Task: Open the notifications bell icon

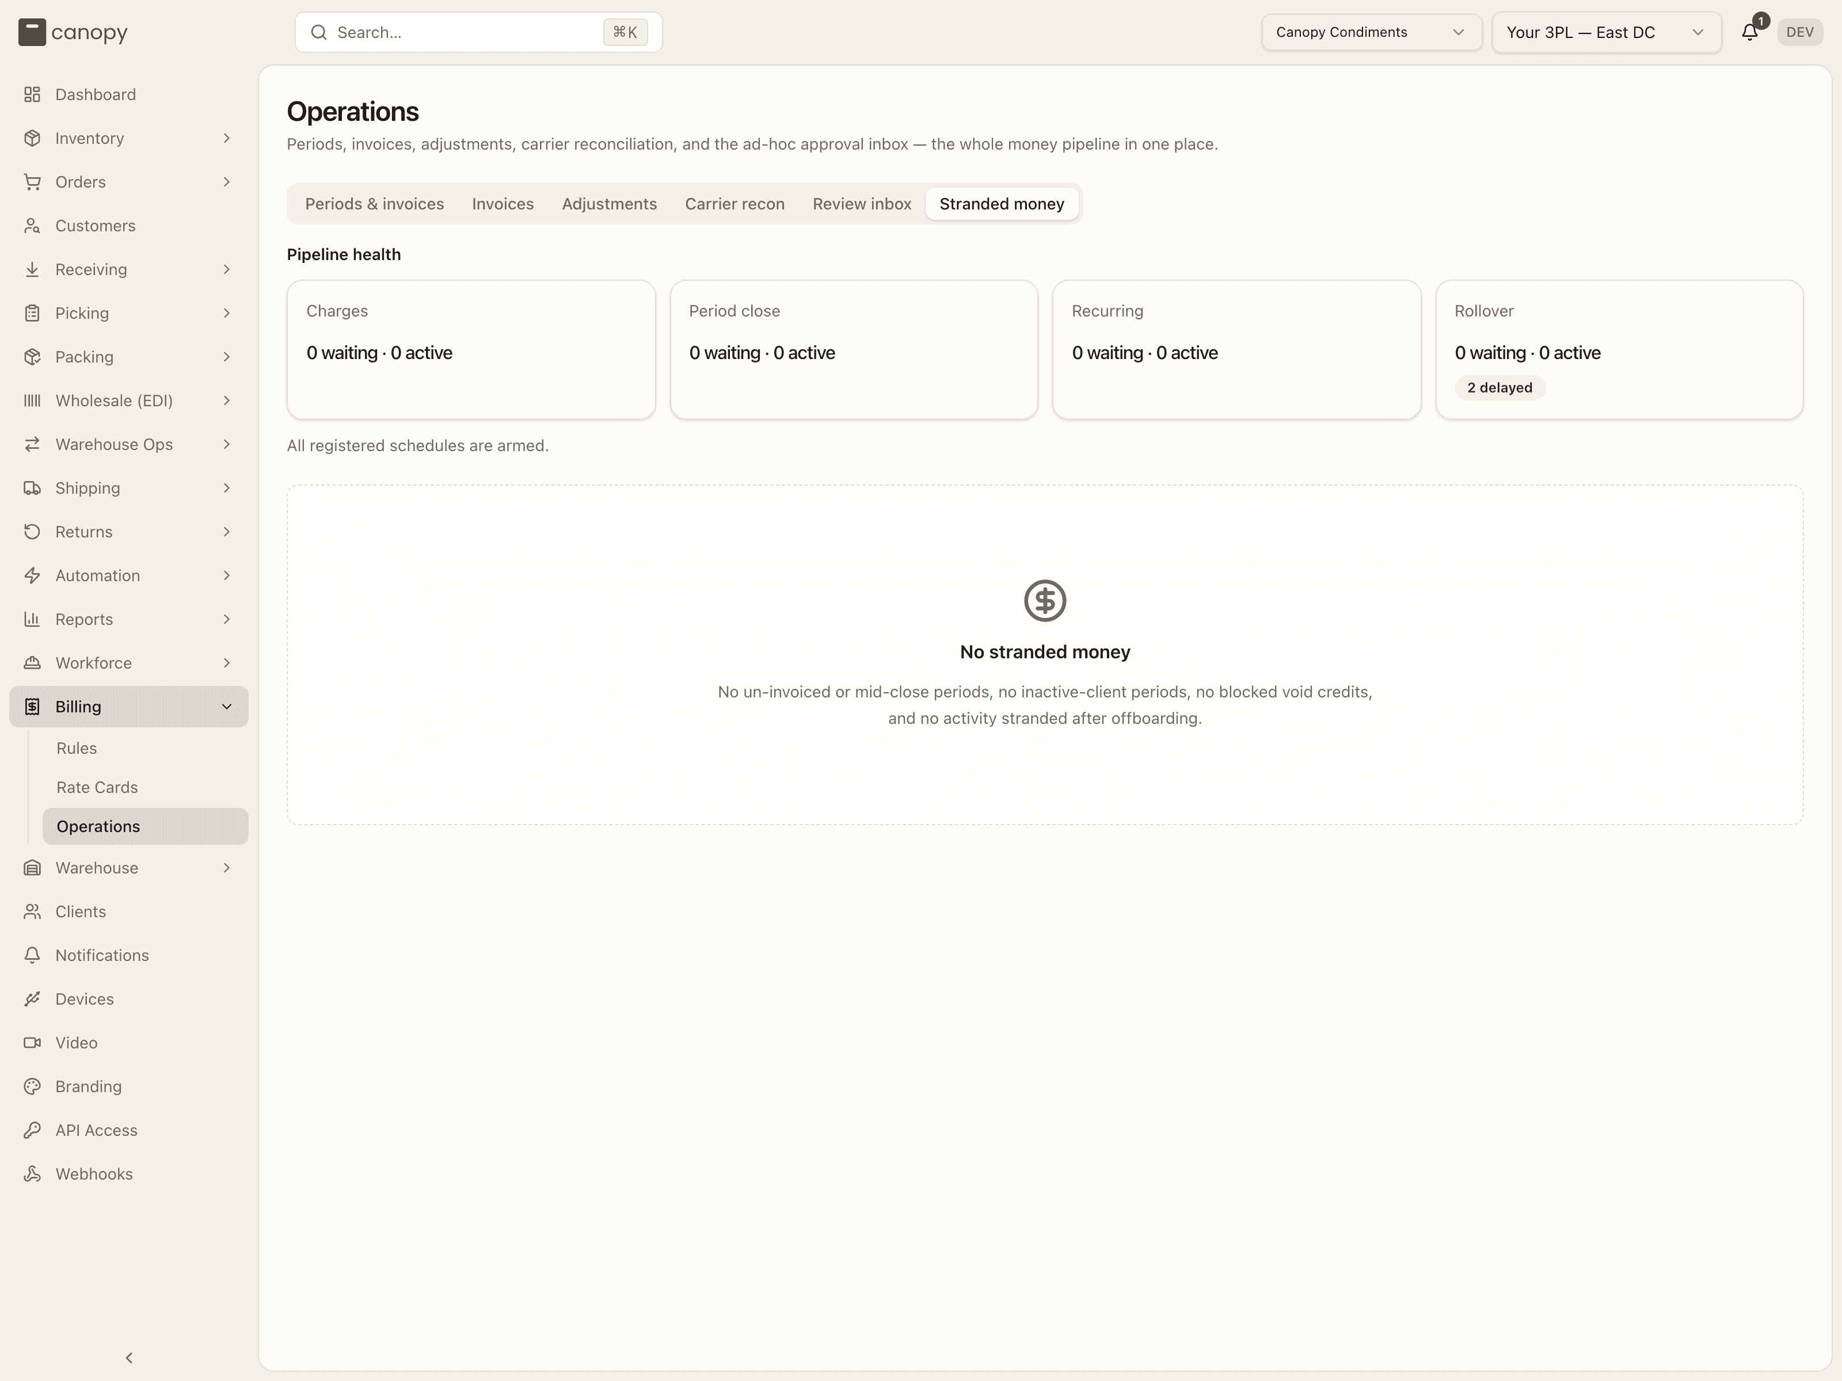Action: pos(1749,32)
